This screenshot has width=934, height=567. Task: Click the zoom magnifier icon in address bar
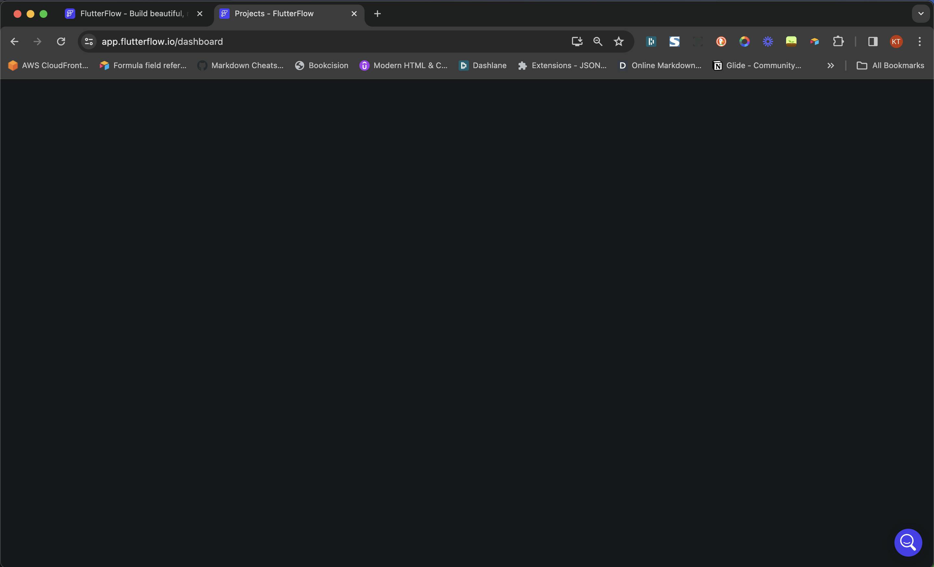click(x=598, y=41)
